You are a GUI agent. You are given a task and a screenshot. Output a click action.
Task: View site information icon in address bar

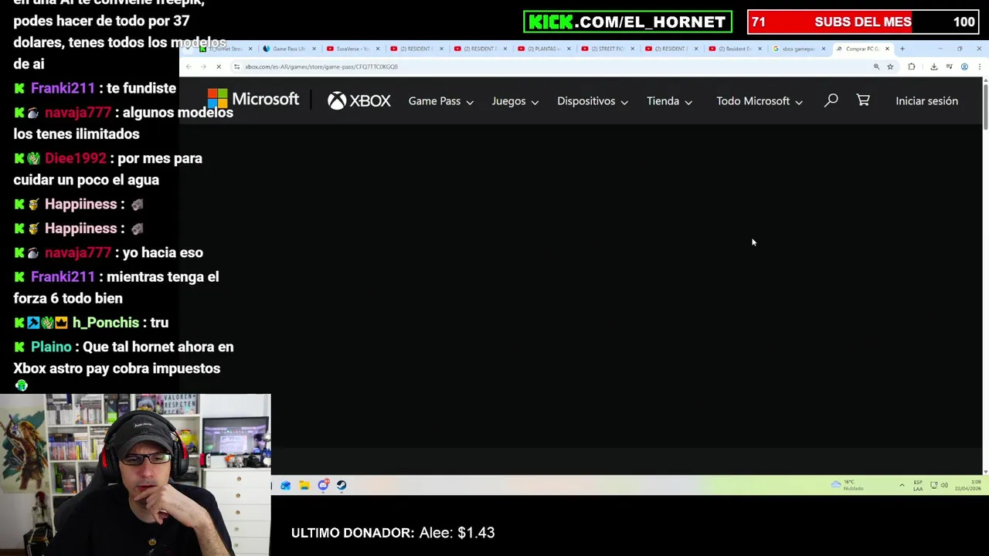tap(236, 66)
